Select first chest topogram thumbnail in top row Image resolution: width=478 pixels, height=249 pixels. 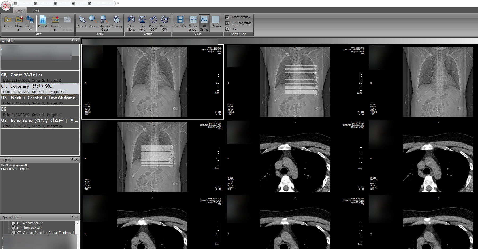pos(152,82)
